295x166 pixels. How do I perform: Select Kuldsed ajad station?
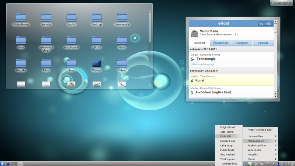(x=229, y=141)
